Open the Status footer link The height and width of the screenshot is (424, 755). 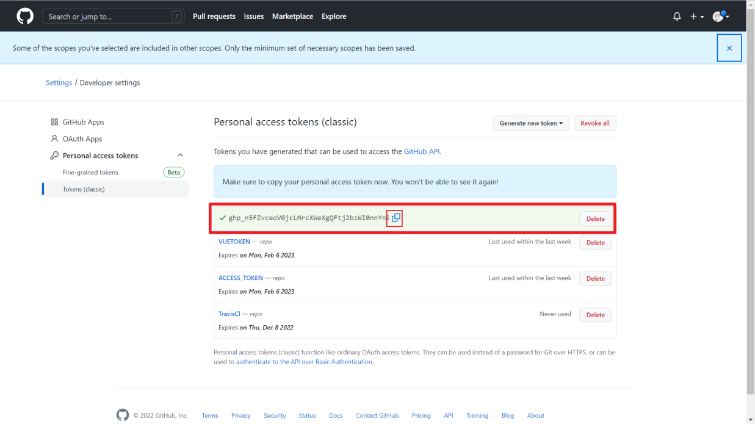(308, 415)
